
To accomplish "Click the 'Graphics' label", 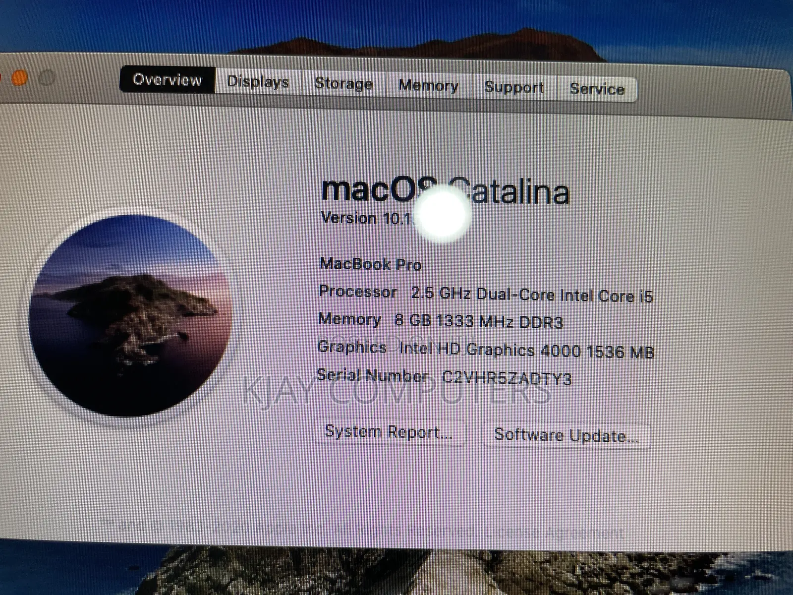I will 352,347.
